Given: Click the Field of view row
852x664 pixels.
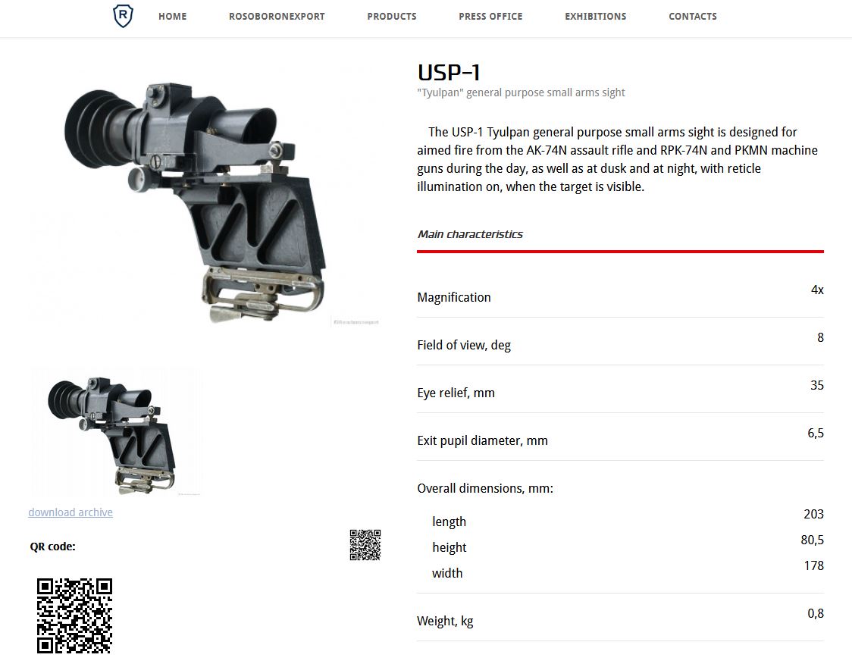Looking at the screenshot, I should (x=620, y=342).
